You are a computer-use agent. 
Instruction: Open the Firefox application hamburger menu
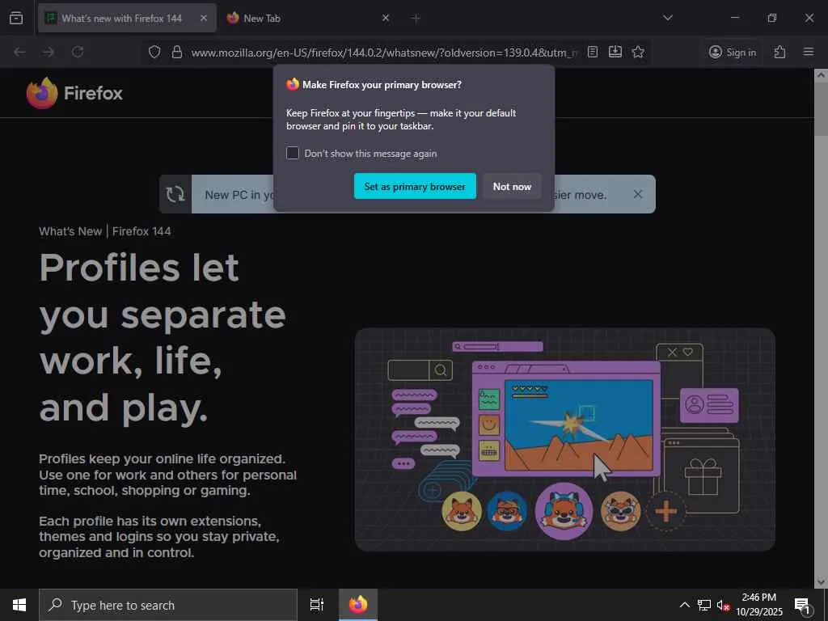click(x=809, y=52)
